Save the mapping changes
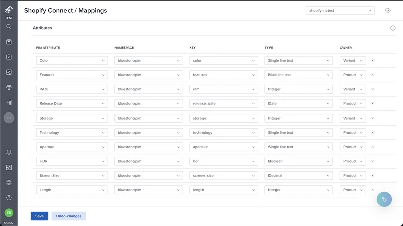403x226 pixels. 39,216
